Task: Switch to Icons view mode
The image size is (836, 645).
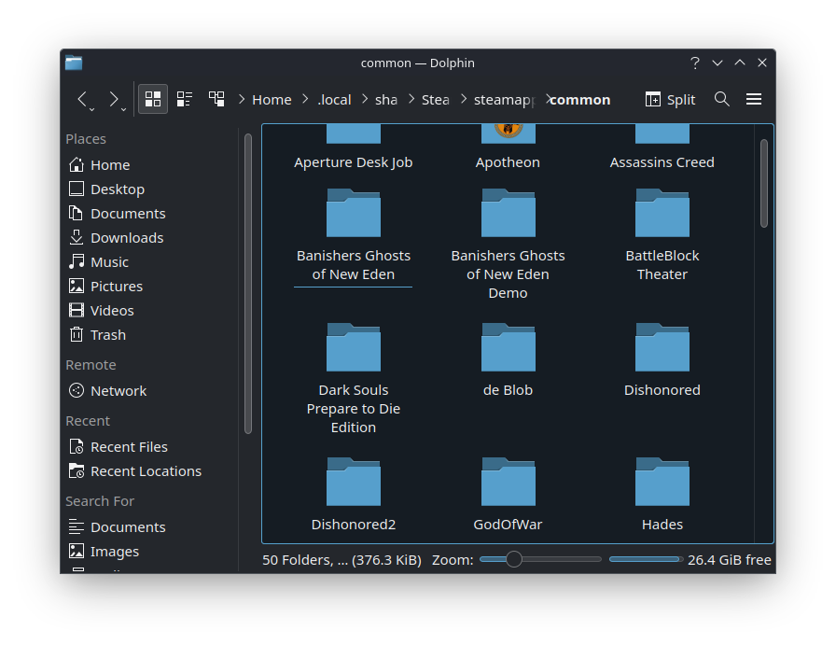Action: 153,99
